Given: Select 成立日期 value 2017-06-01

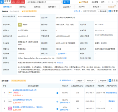Looking at the screenshot, I should click(x=99, y=24).
